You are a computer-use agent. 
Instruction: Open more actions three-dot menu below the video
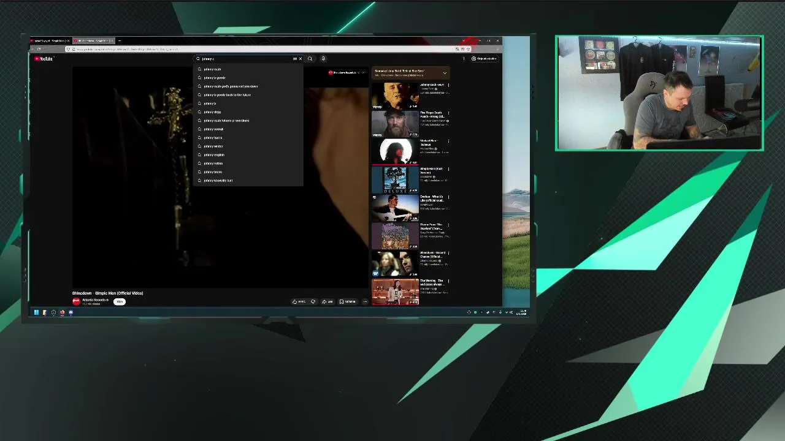coord(365,301)
